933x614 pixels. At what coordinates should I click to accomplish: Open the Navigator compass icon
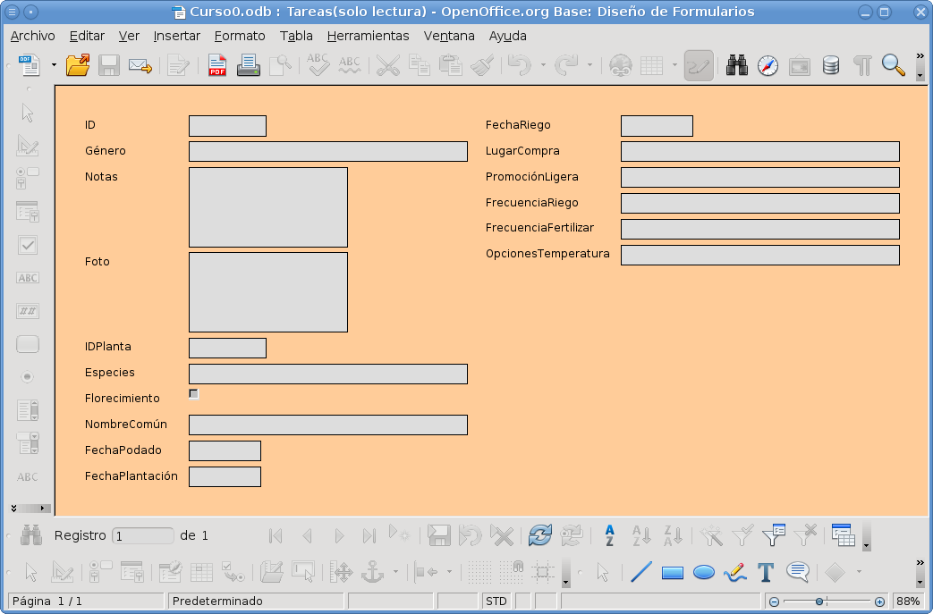click(x=768, y=64)
